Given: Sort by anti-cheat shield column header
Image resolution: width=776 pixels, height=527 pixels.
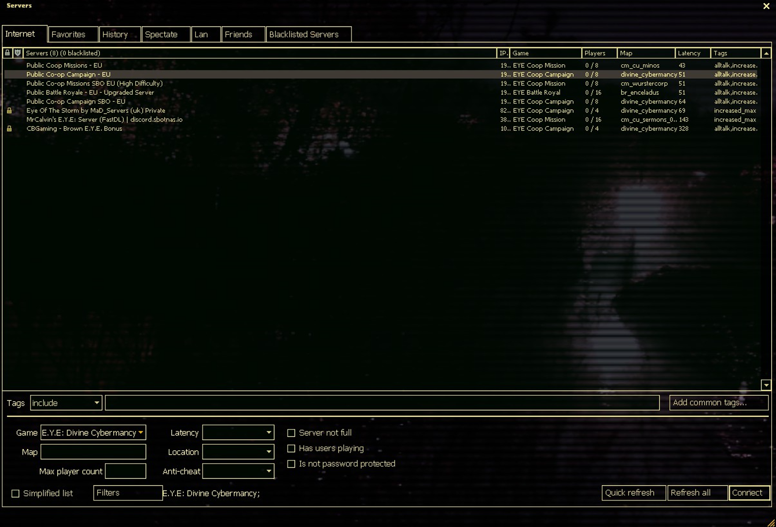Looking at the screenshot, I should pyautogui.click(x=18, y=53).
